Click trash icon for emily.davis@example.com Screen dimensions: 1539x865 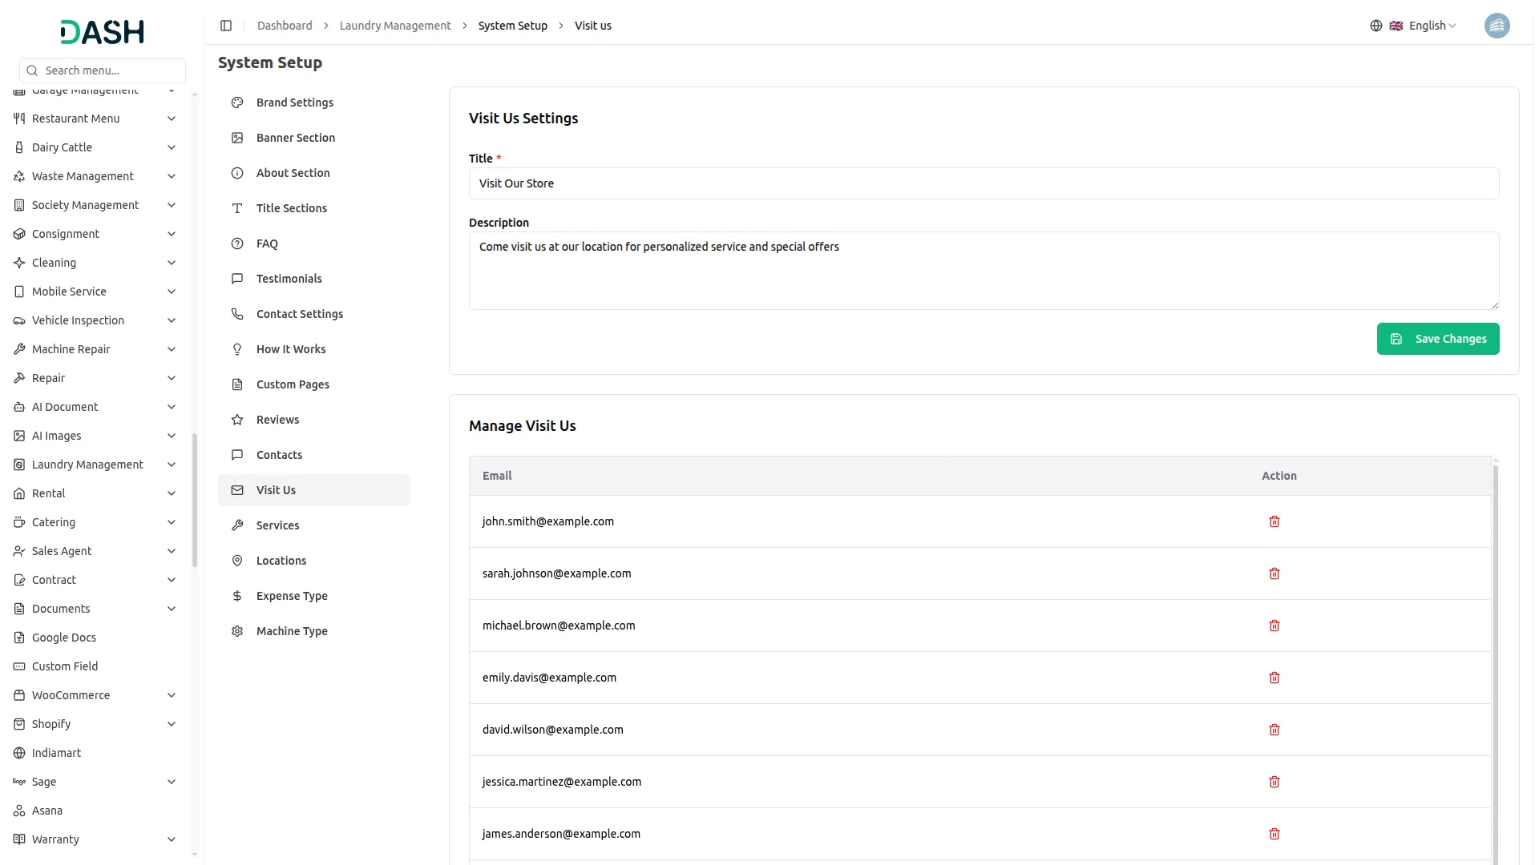(1274, 678)
